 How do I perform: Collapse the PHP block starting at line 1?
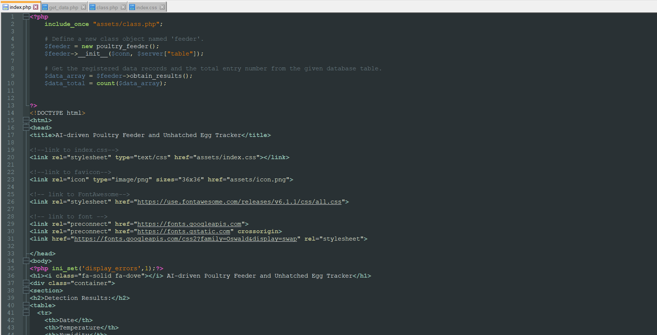tap(26, 16)
